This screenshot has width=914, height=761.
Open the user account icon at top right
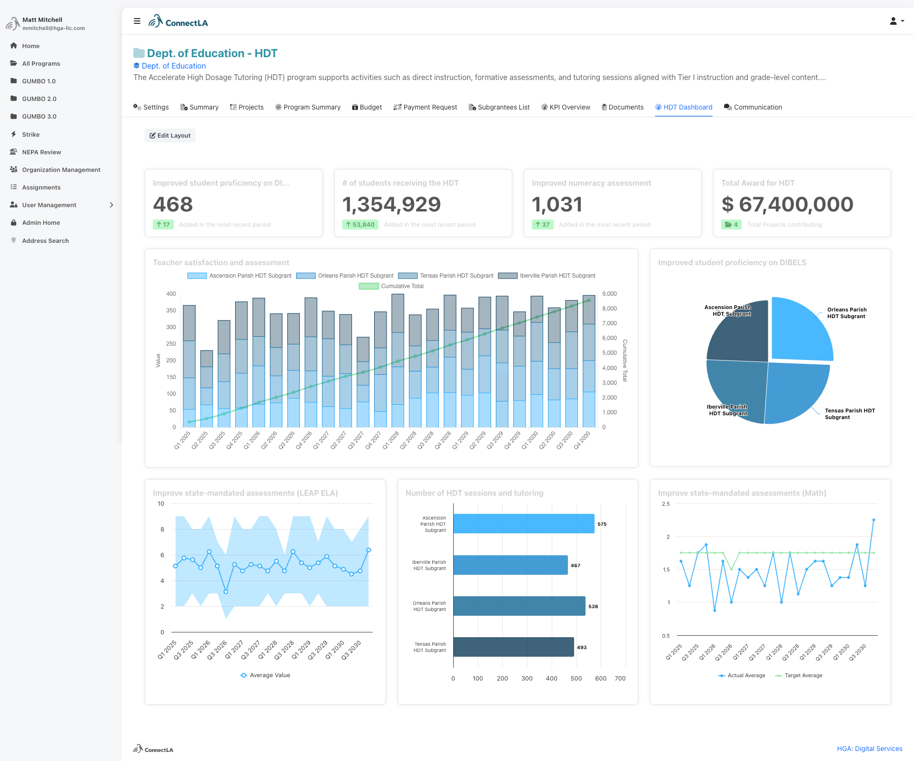(x=893, y=21)
